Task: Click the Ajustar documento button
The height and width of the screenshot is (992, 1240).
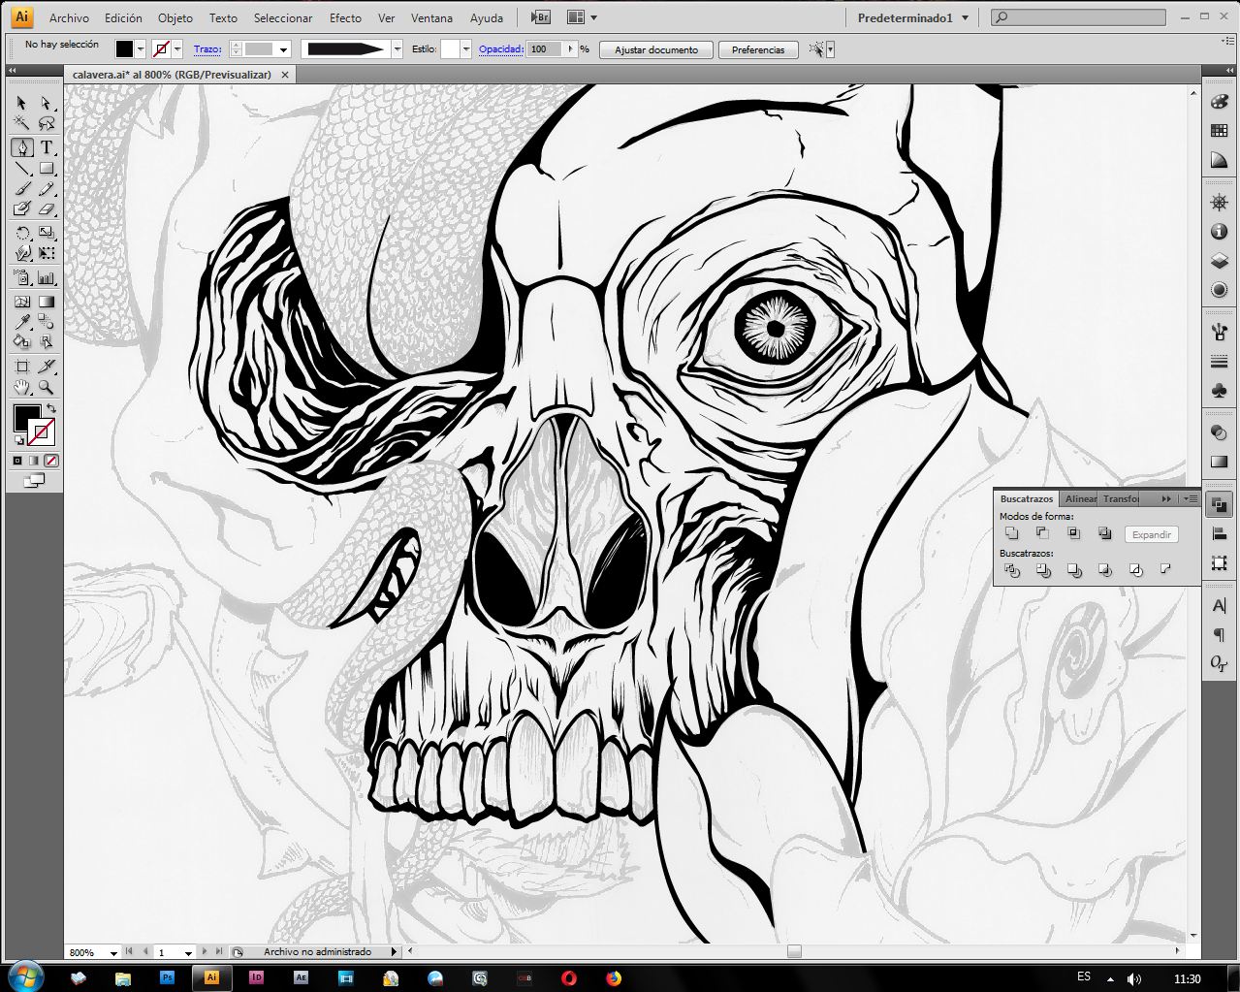Action: (x=655, y=49)
